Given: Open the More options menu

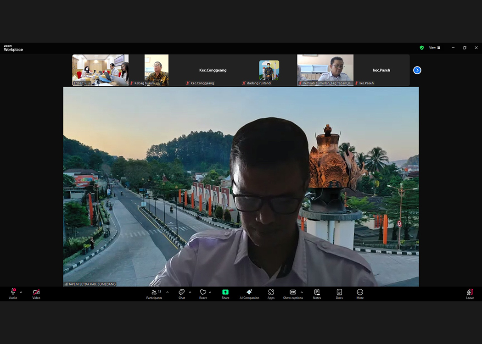Looking at the screenshot, I should pos(360,294).
